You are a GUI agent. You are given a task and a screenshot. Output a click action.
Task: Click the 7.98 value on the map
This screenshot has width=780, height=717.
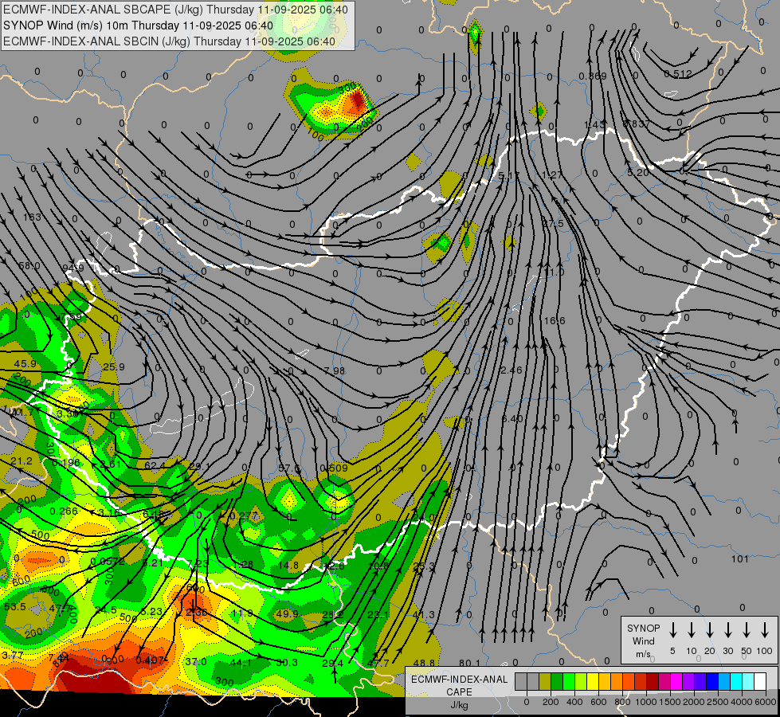(x=334, y=370)
